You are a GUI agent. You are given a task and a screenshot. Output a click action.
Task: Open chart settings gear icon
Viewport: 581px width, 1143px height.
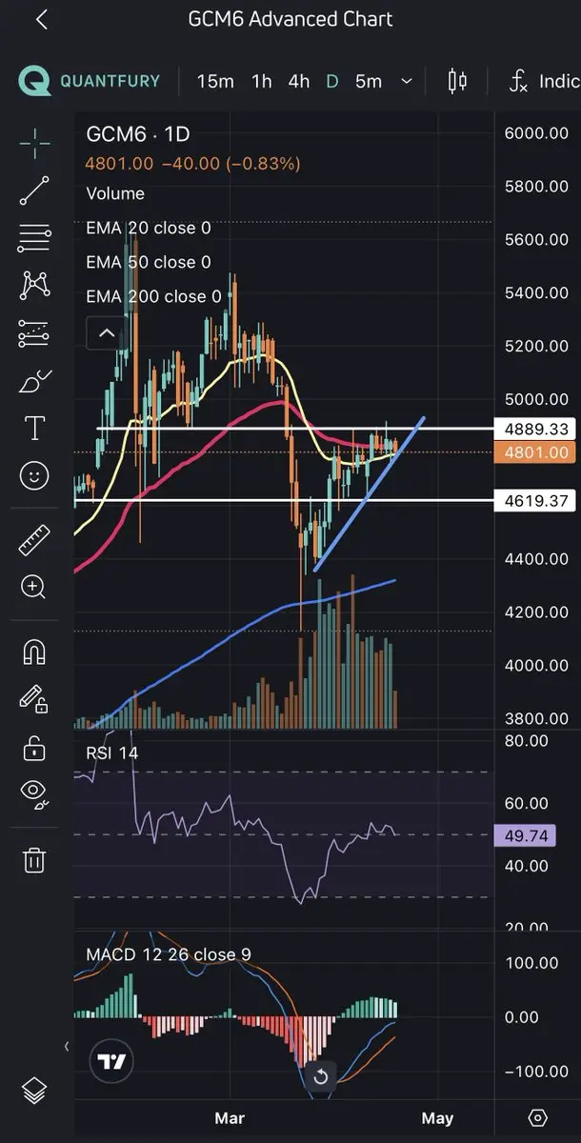point(537,1117)
